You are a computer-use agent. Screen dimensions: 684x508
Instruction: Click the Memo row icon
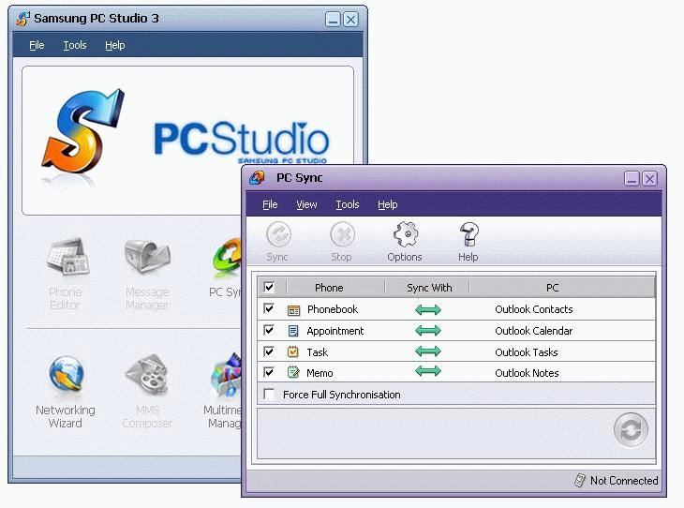tap(293, 372)
